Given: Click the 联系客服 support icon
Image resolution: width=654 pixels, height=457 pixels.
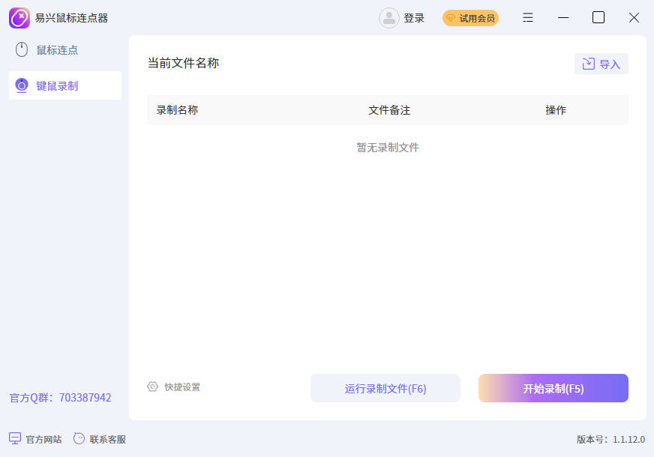Looking at the screenshot, I should (x=79, y=439).
